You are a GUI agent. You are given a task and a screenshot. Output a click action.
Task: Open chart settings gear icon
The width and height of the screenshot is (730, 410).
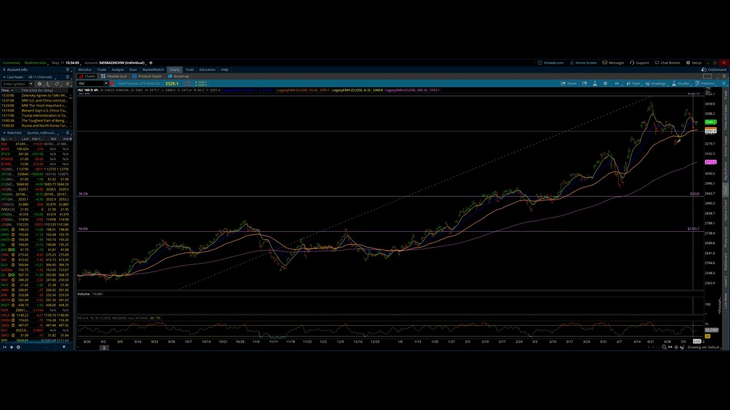[605, 84]
